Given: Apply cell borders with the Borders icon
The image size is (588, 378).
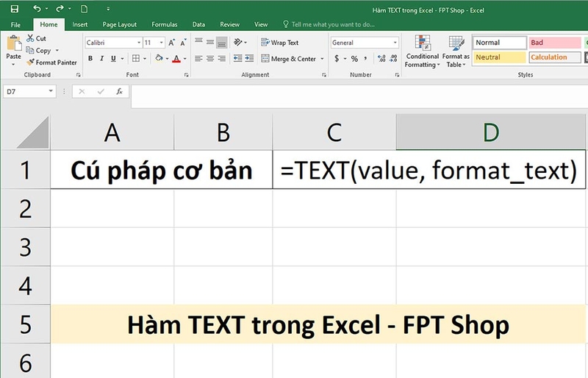Looking at the screenshot, I should (136, 59).
